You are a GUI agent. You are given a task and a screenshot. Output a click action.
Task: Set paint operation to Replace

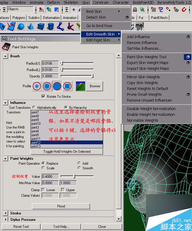(x=43, y=163)
